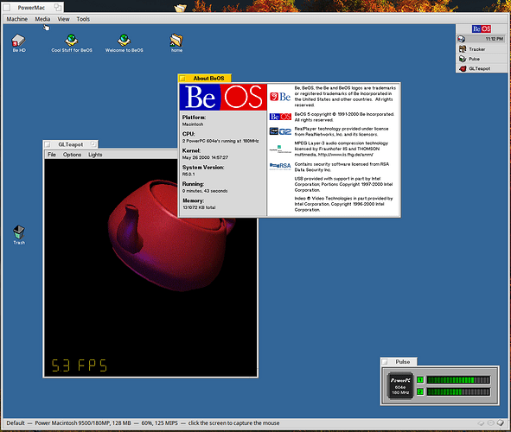Click the Deskbar tray icon beside clock

[x=462, y=39]
